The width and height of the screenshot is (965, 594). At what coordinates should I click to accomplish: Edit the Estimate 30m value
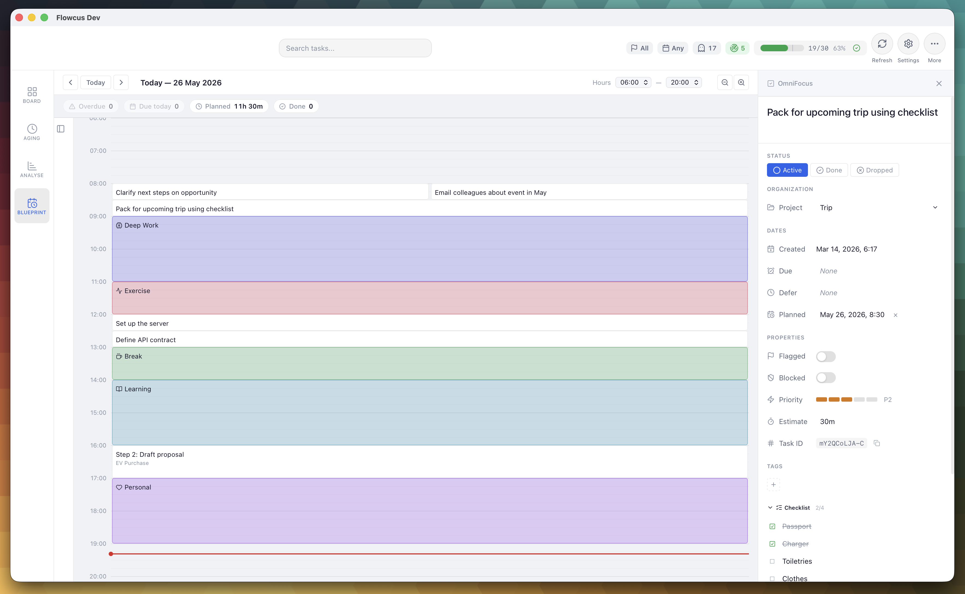click(x=827, y=421)
